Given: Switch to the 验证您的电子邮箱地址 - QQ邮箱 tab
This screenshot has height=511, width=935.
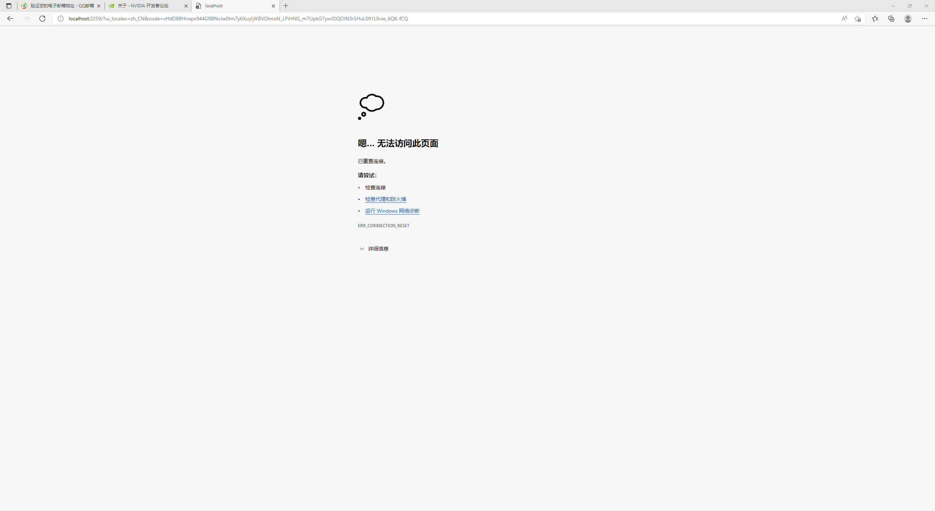Looking at the screenshot, I should [61, 6].
